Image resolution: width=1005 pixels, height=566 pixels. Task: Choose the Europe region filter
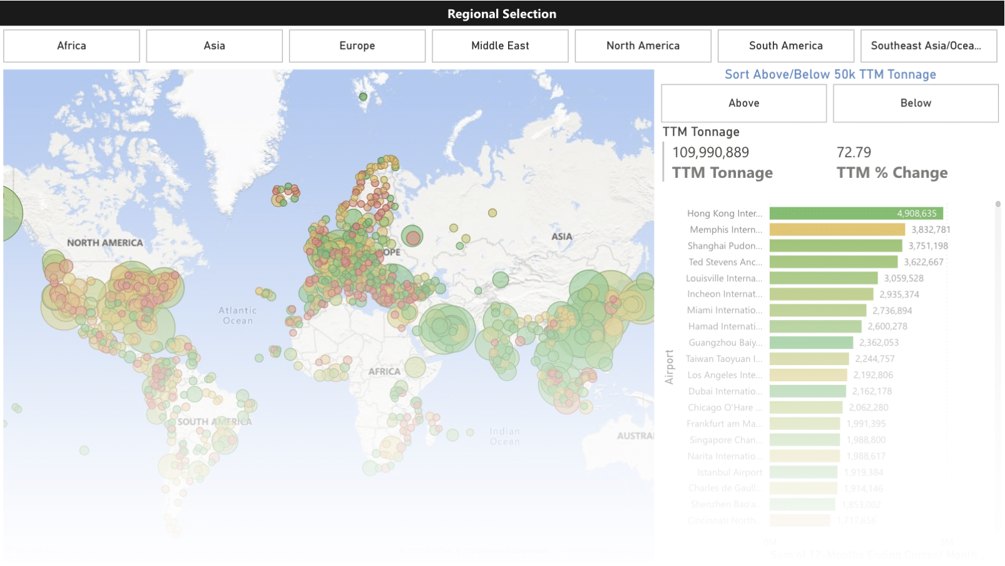[x=357, y=46]
